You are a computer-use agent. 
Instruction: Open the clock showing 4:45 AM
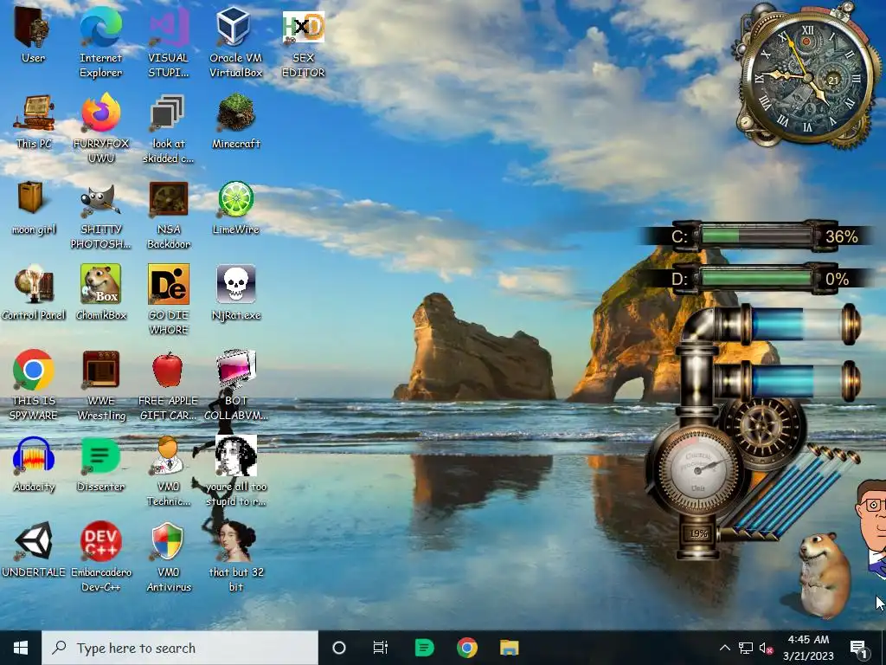(809, 648)
